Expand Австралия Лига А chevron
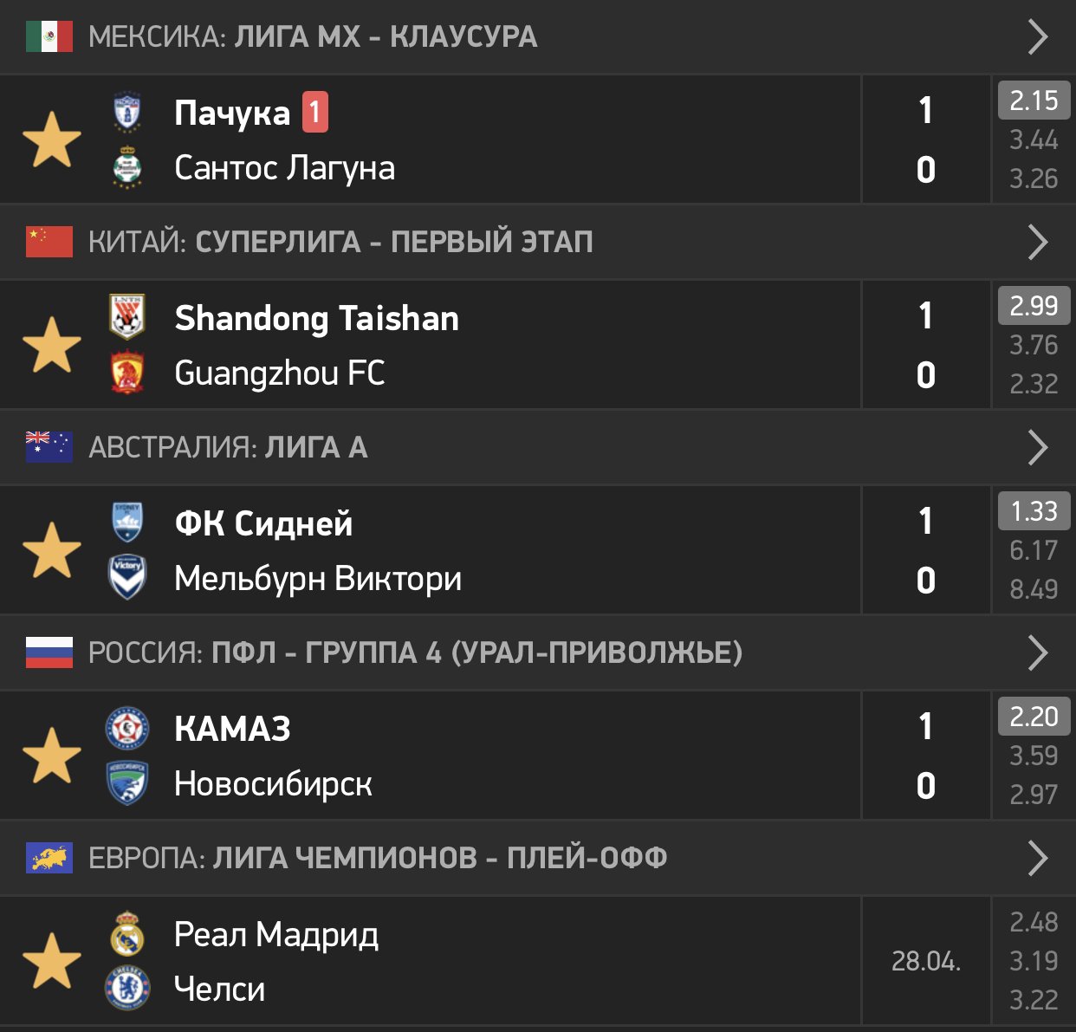This screenshot has height=1032, width=1076. pyautogui.click(x=1037, y=447)
